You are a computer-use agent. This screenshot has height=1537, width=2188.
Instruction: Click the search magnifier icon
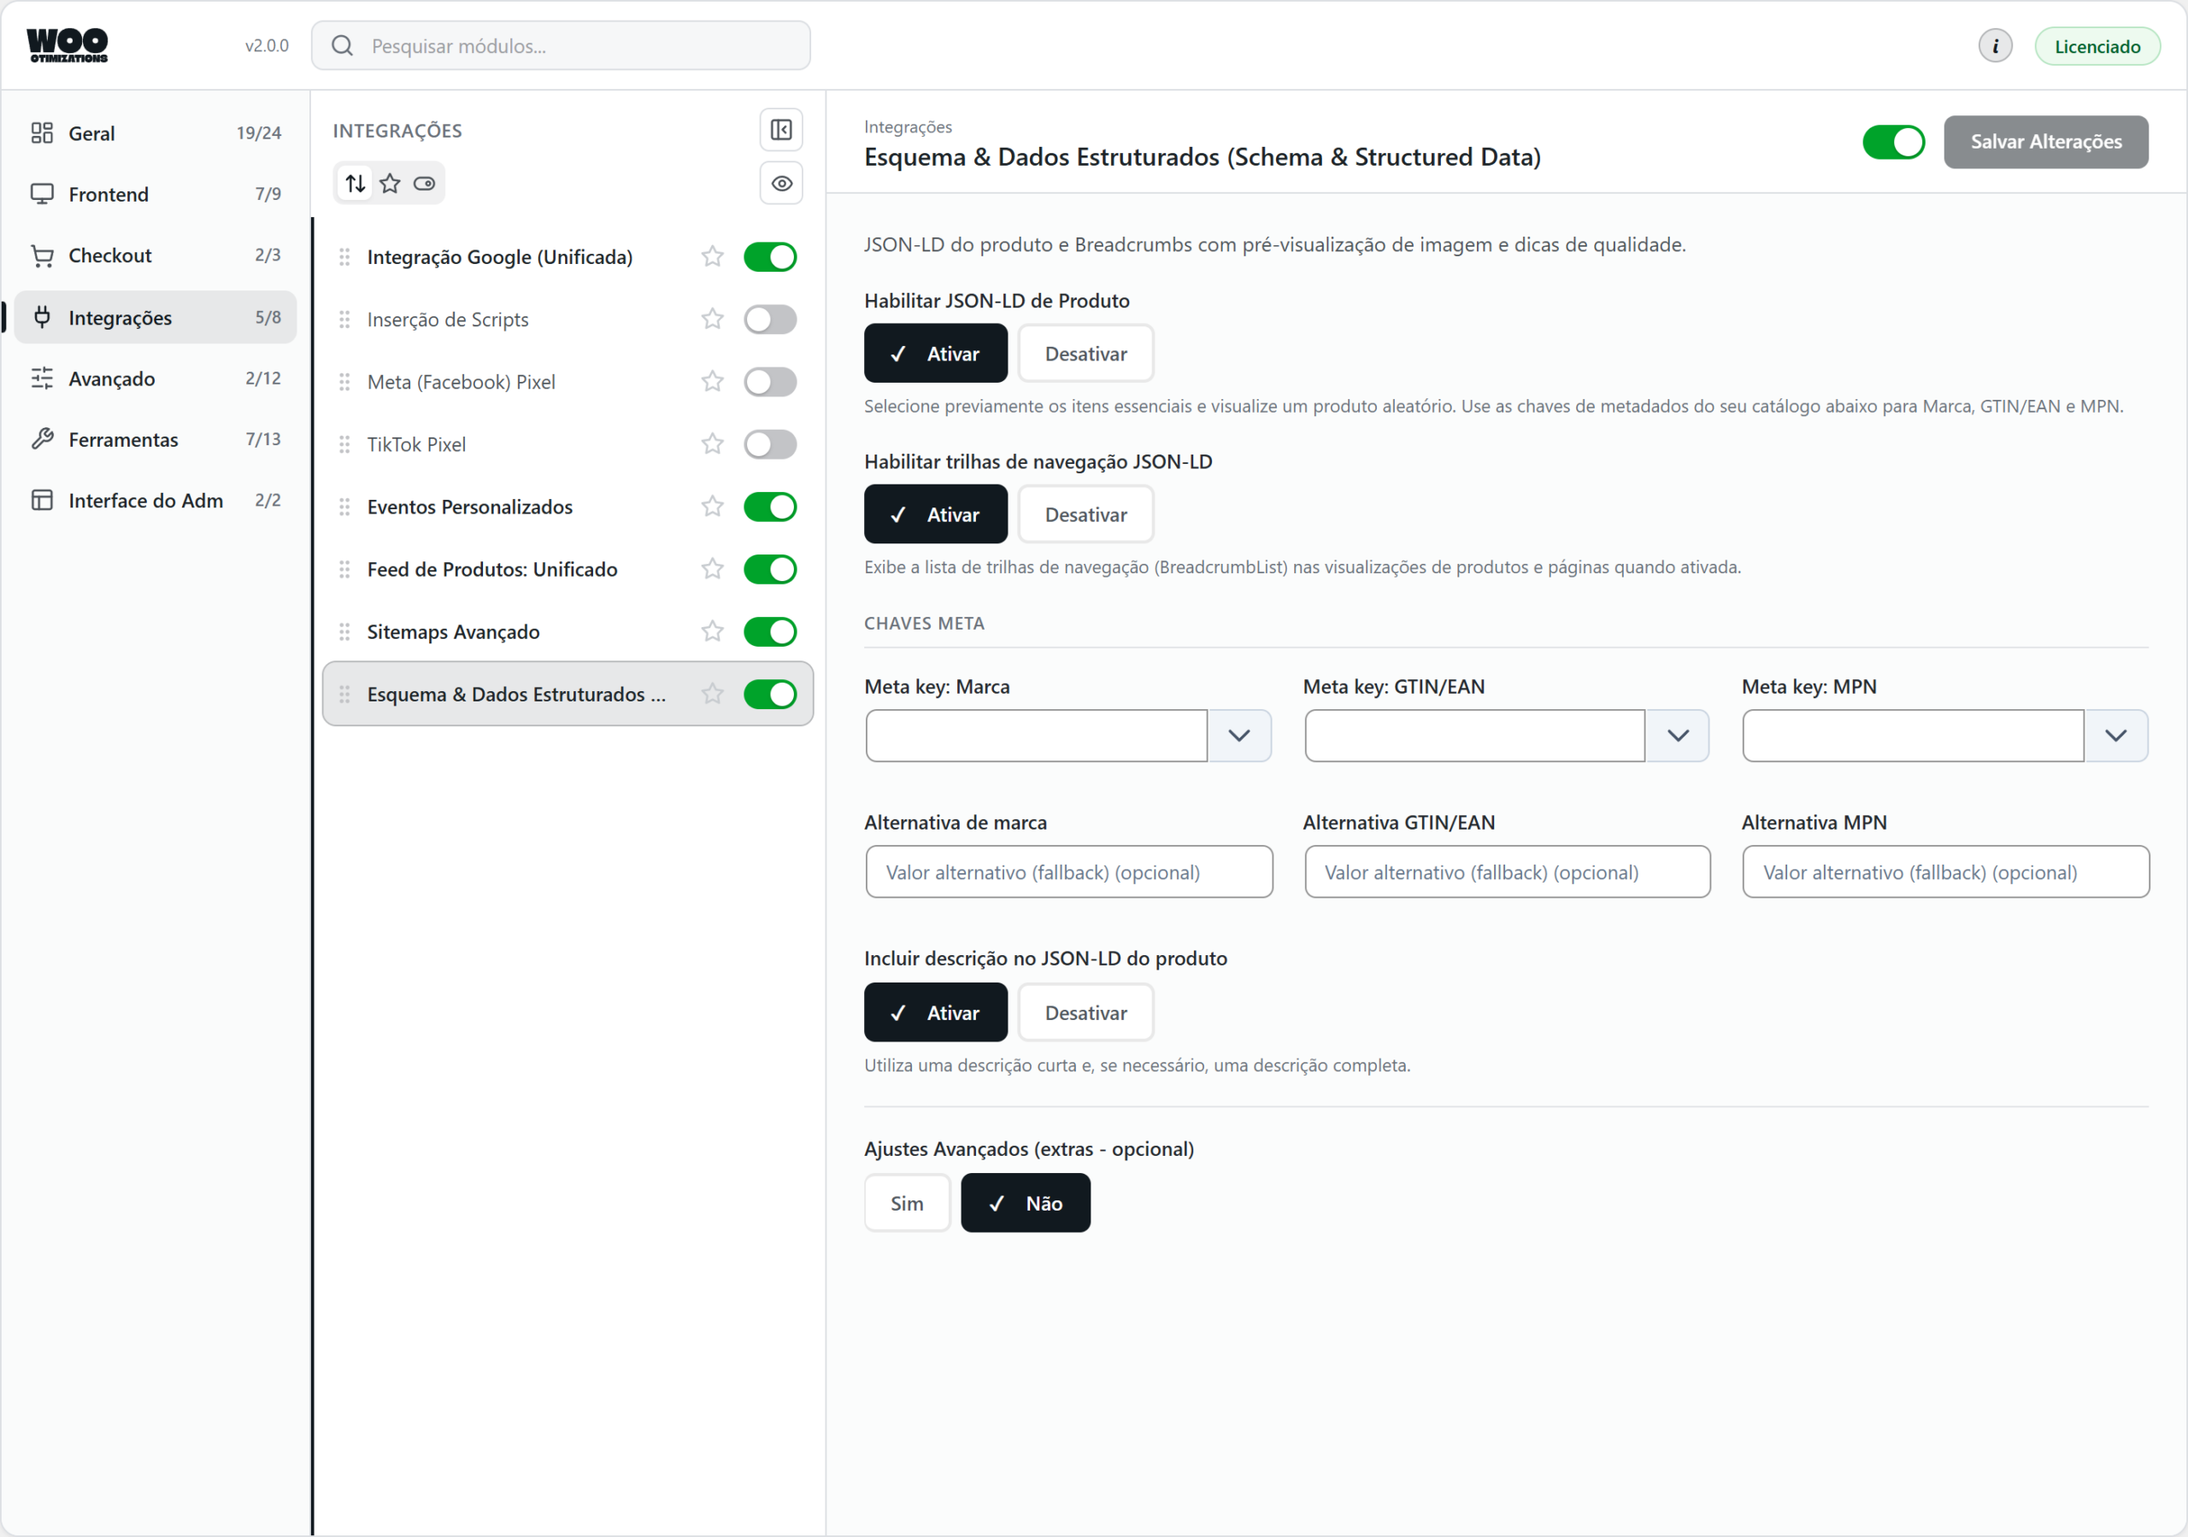(342, 46)
